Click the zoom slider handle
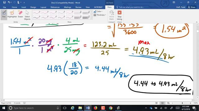This screenshot has height=111, width=199. 182,103
